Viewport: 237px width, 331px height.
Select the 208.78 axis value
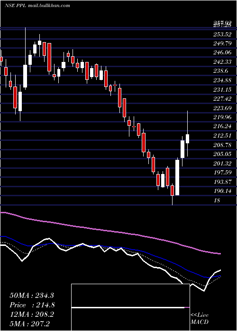[222, 145]
